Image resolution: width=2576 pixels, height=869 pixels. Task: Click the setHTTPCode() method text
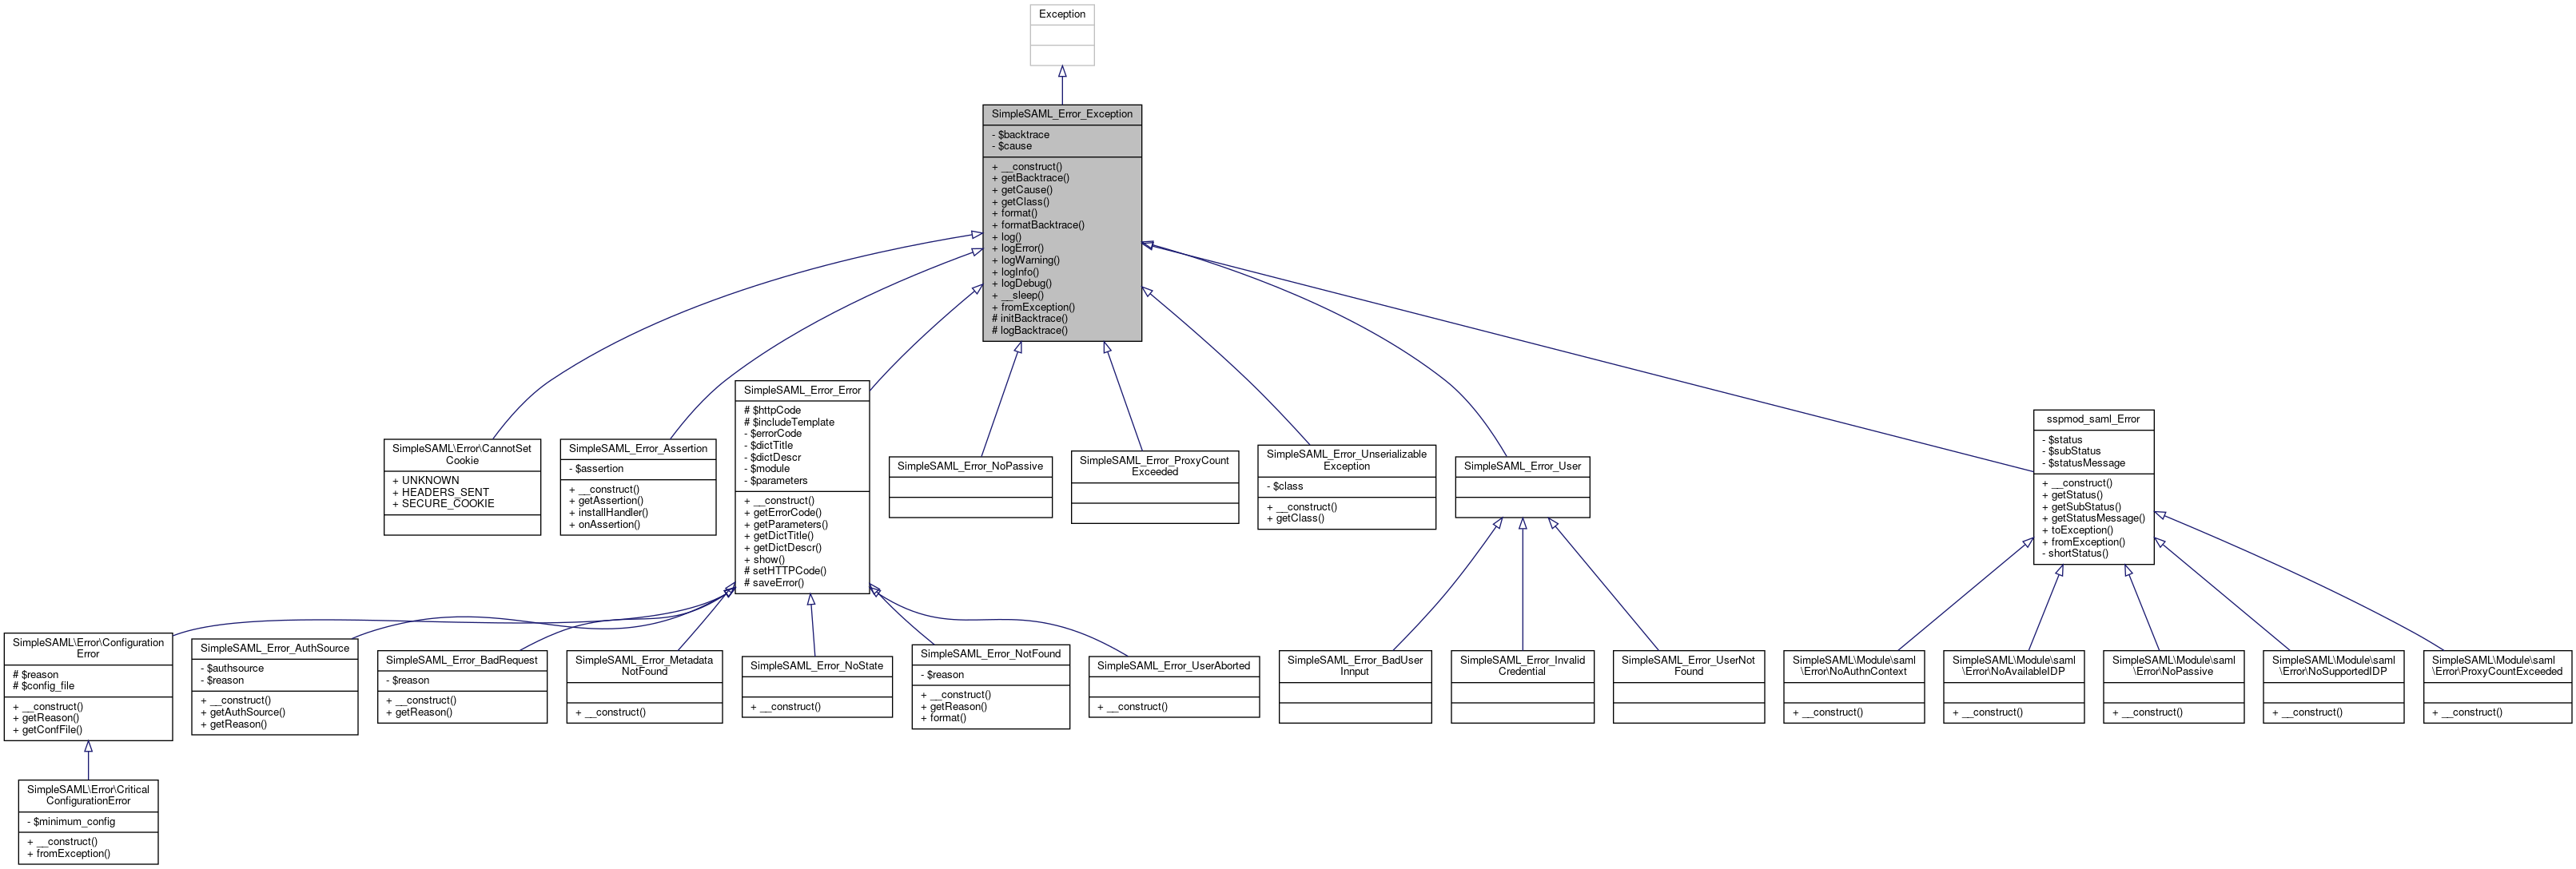click(785, 570)
